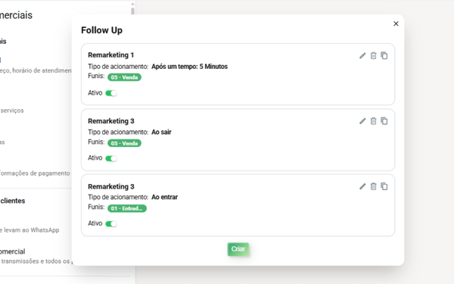This screenshot has height=284, width=454.
Task: Click 'serviços' text in background page
Action: (12, 111)
